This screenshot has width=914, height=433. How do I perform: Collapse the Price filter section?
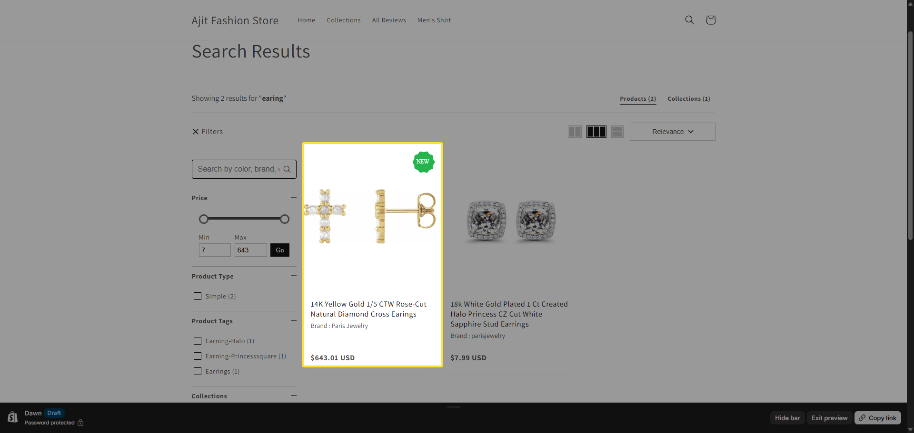293,197
